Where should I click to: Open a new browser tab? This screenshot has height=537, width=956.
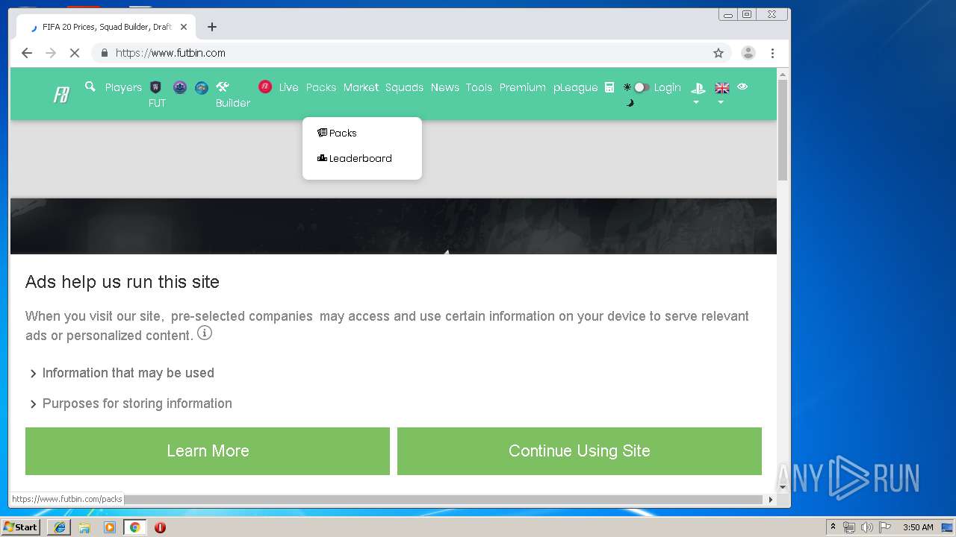212,27
